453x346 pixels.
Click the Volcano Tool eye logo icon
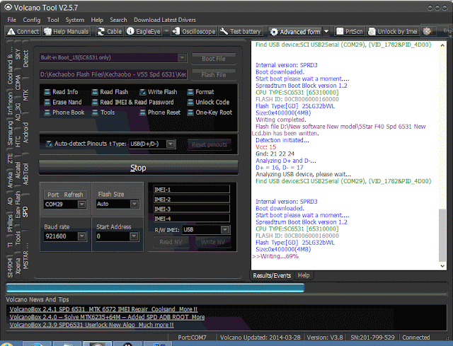point(8,7)
